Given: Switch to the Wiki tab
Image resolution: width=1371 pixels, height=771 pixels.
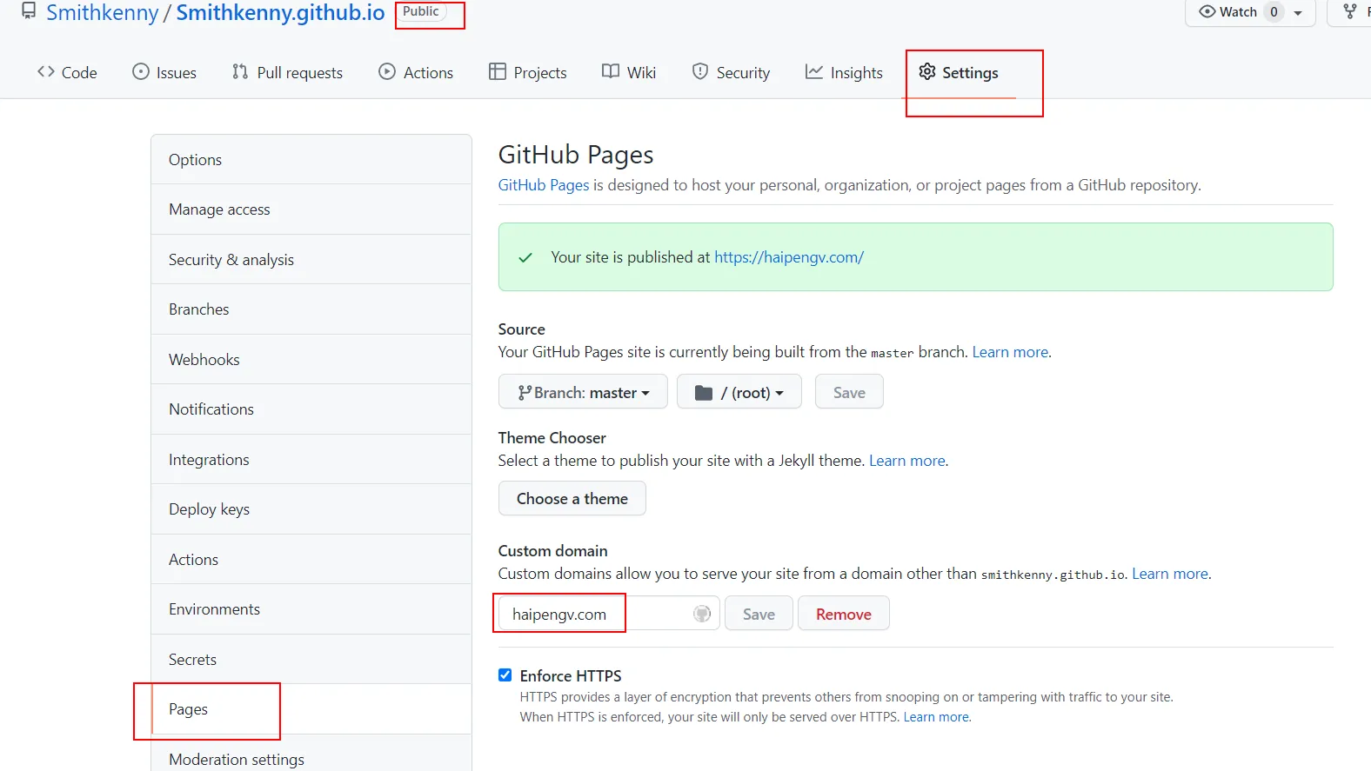Looking at the screenshot, I should pyautogui.click(x=629, y=73).
